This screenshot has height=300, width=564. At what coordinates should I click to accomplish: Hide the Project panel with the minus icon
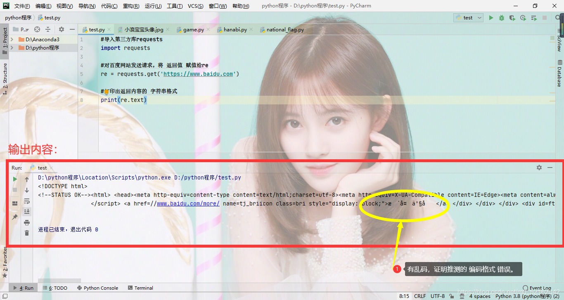click(72, 29)
